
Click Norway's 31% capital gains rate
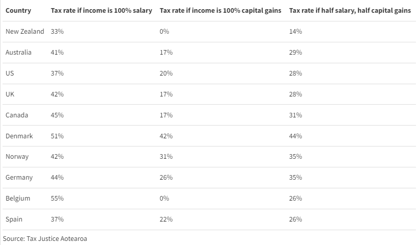point(166,157)
